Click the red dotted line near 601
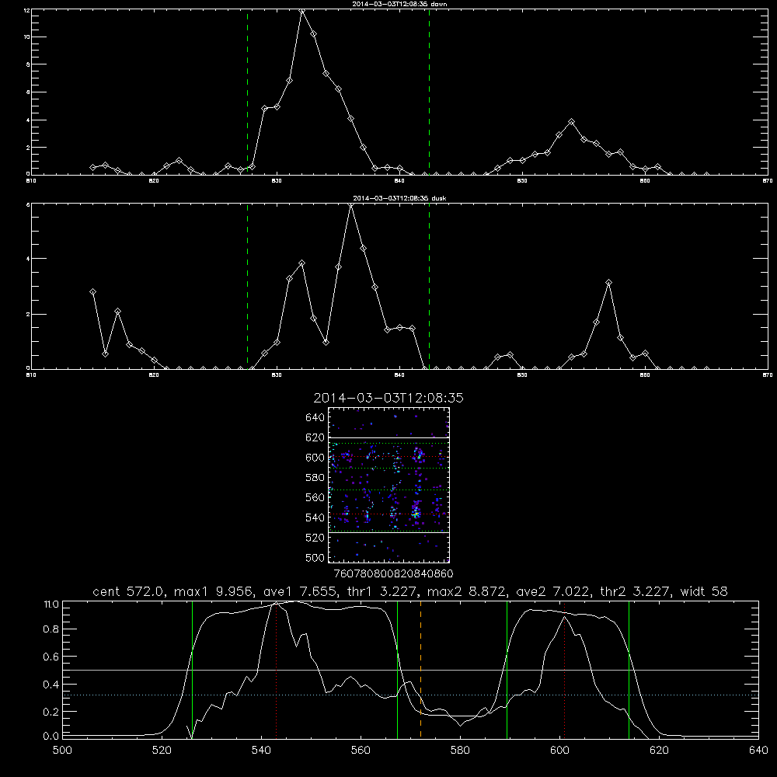The height and width of the screenshot is (777, 777). coord(564,669)
